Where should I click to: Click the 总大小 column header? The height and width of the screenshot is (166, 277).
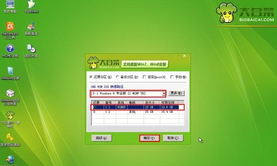152,103
